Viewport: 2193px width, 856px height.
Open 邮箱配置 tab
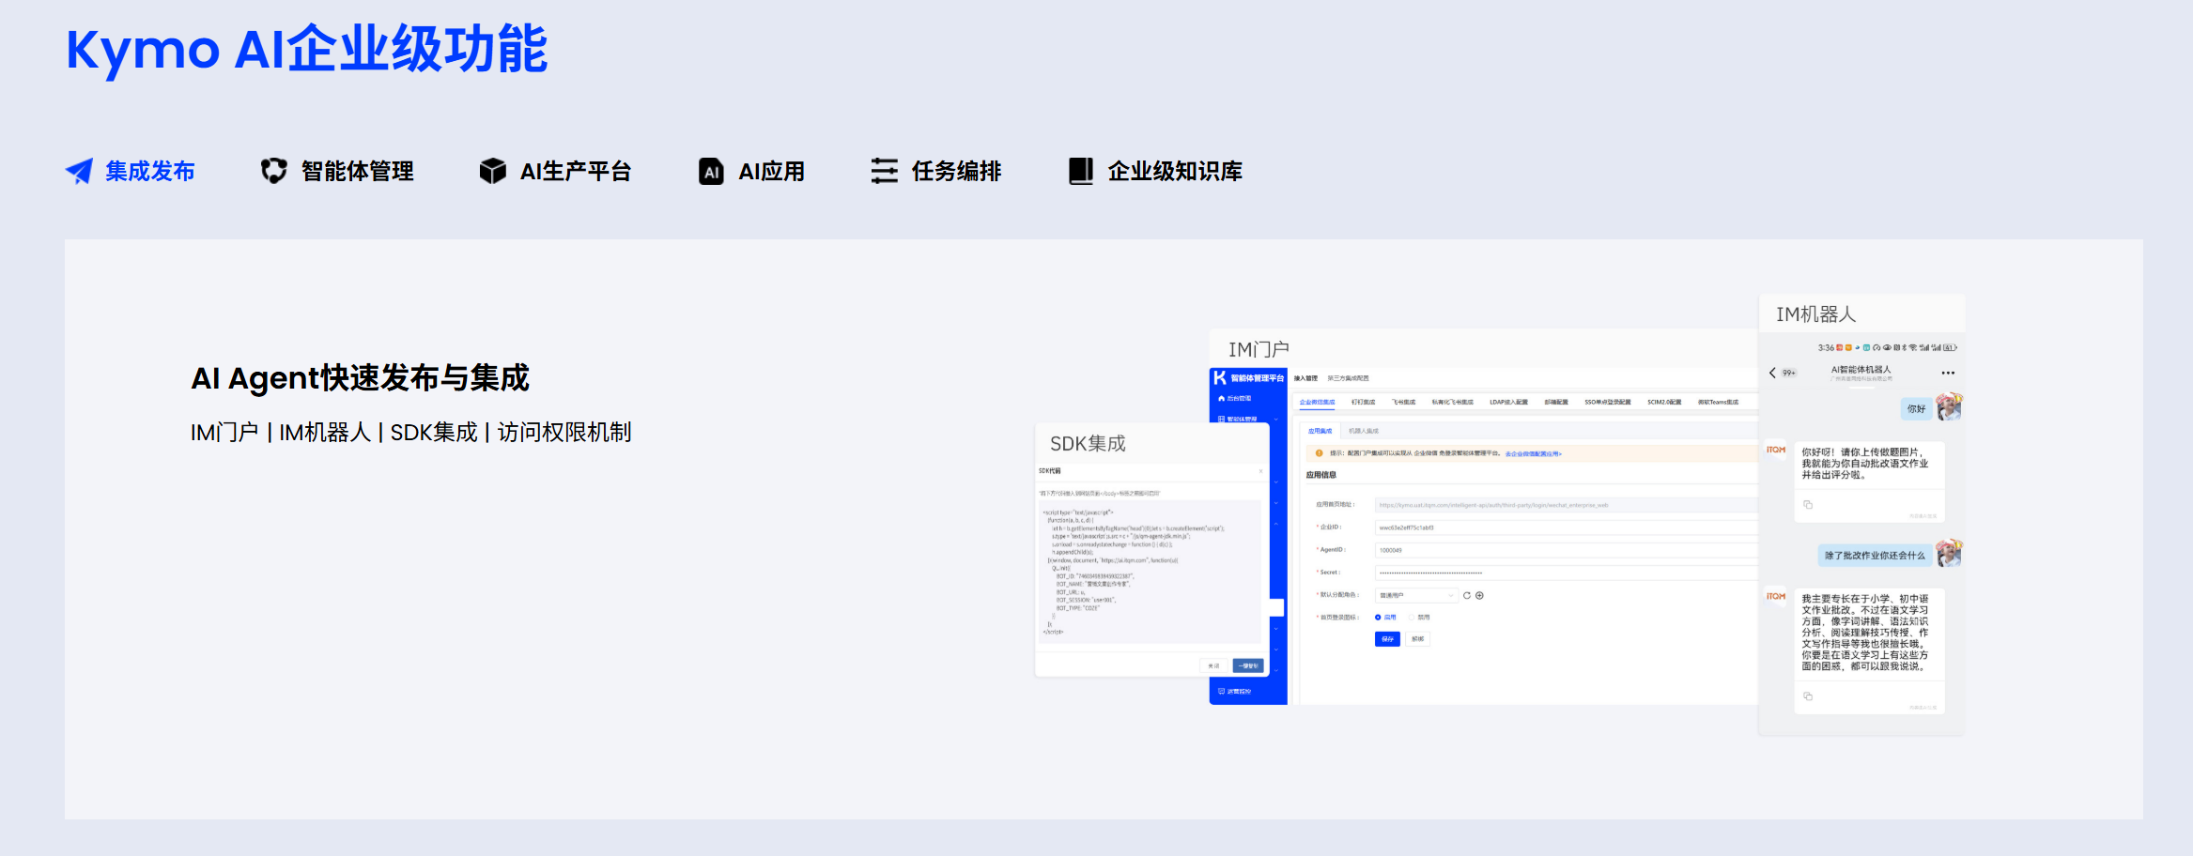point(1556,402)
